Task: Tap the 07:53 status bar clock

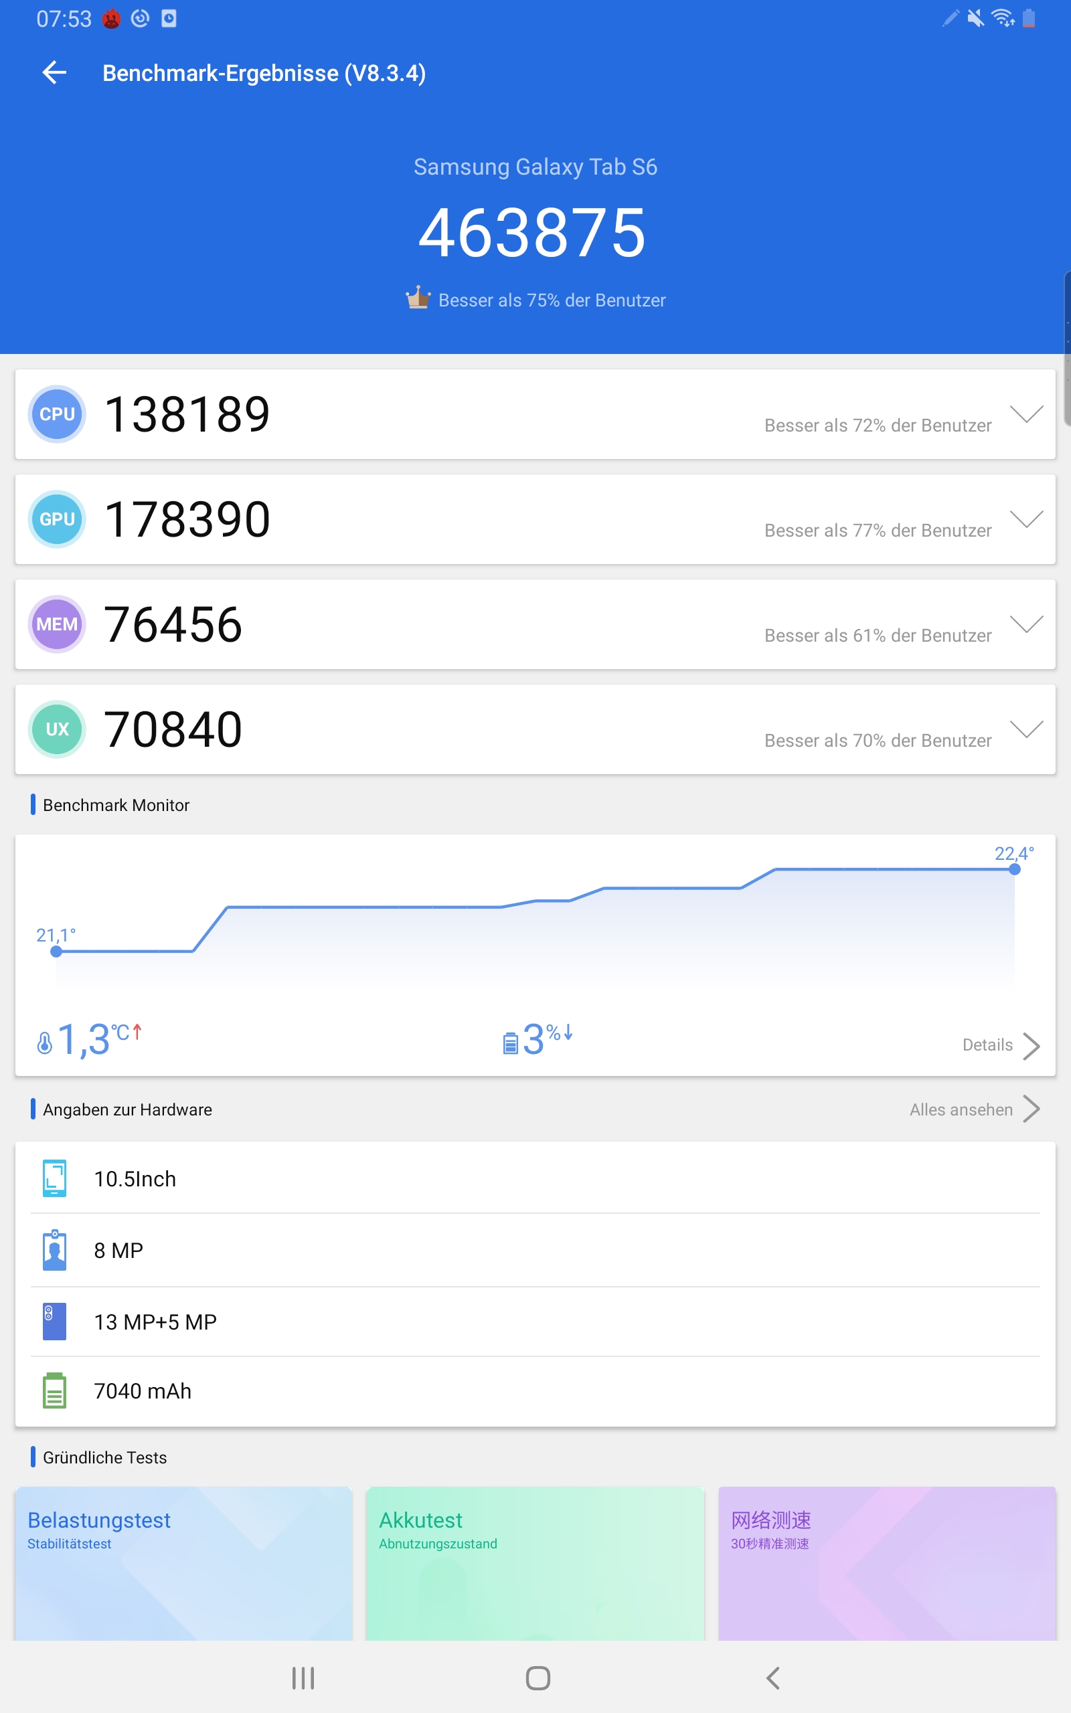Action: 64,19
